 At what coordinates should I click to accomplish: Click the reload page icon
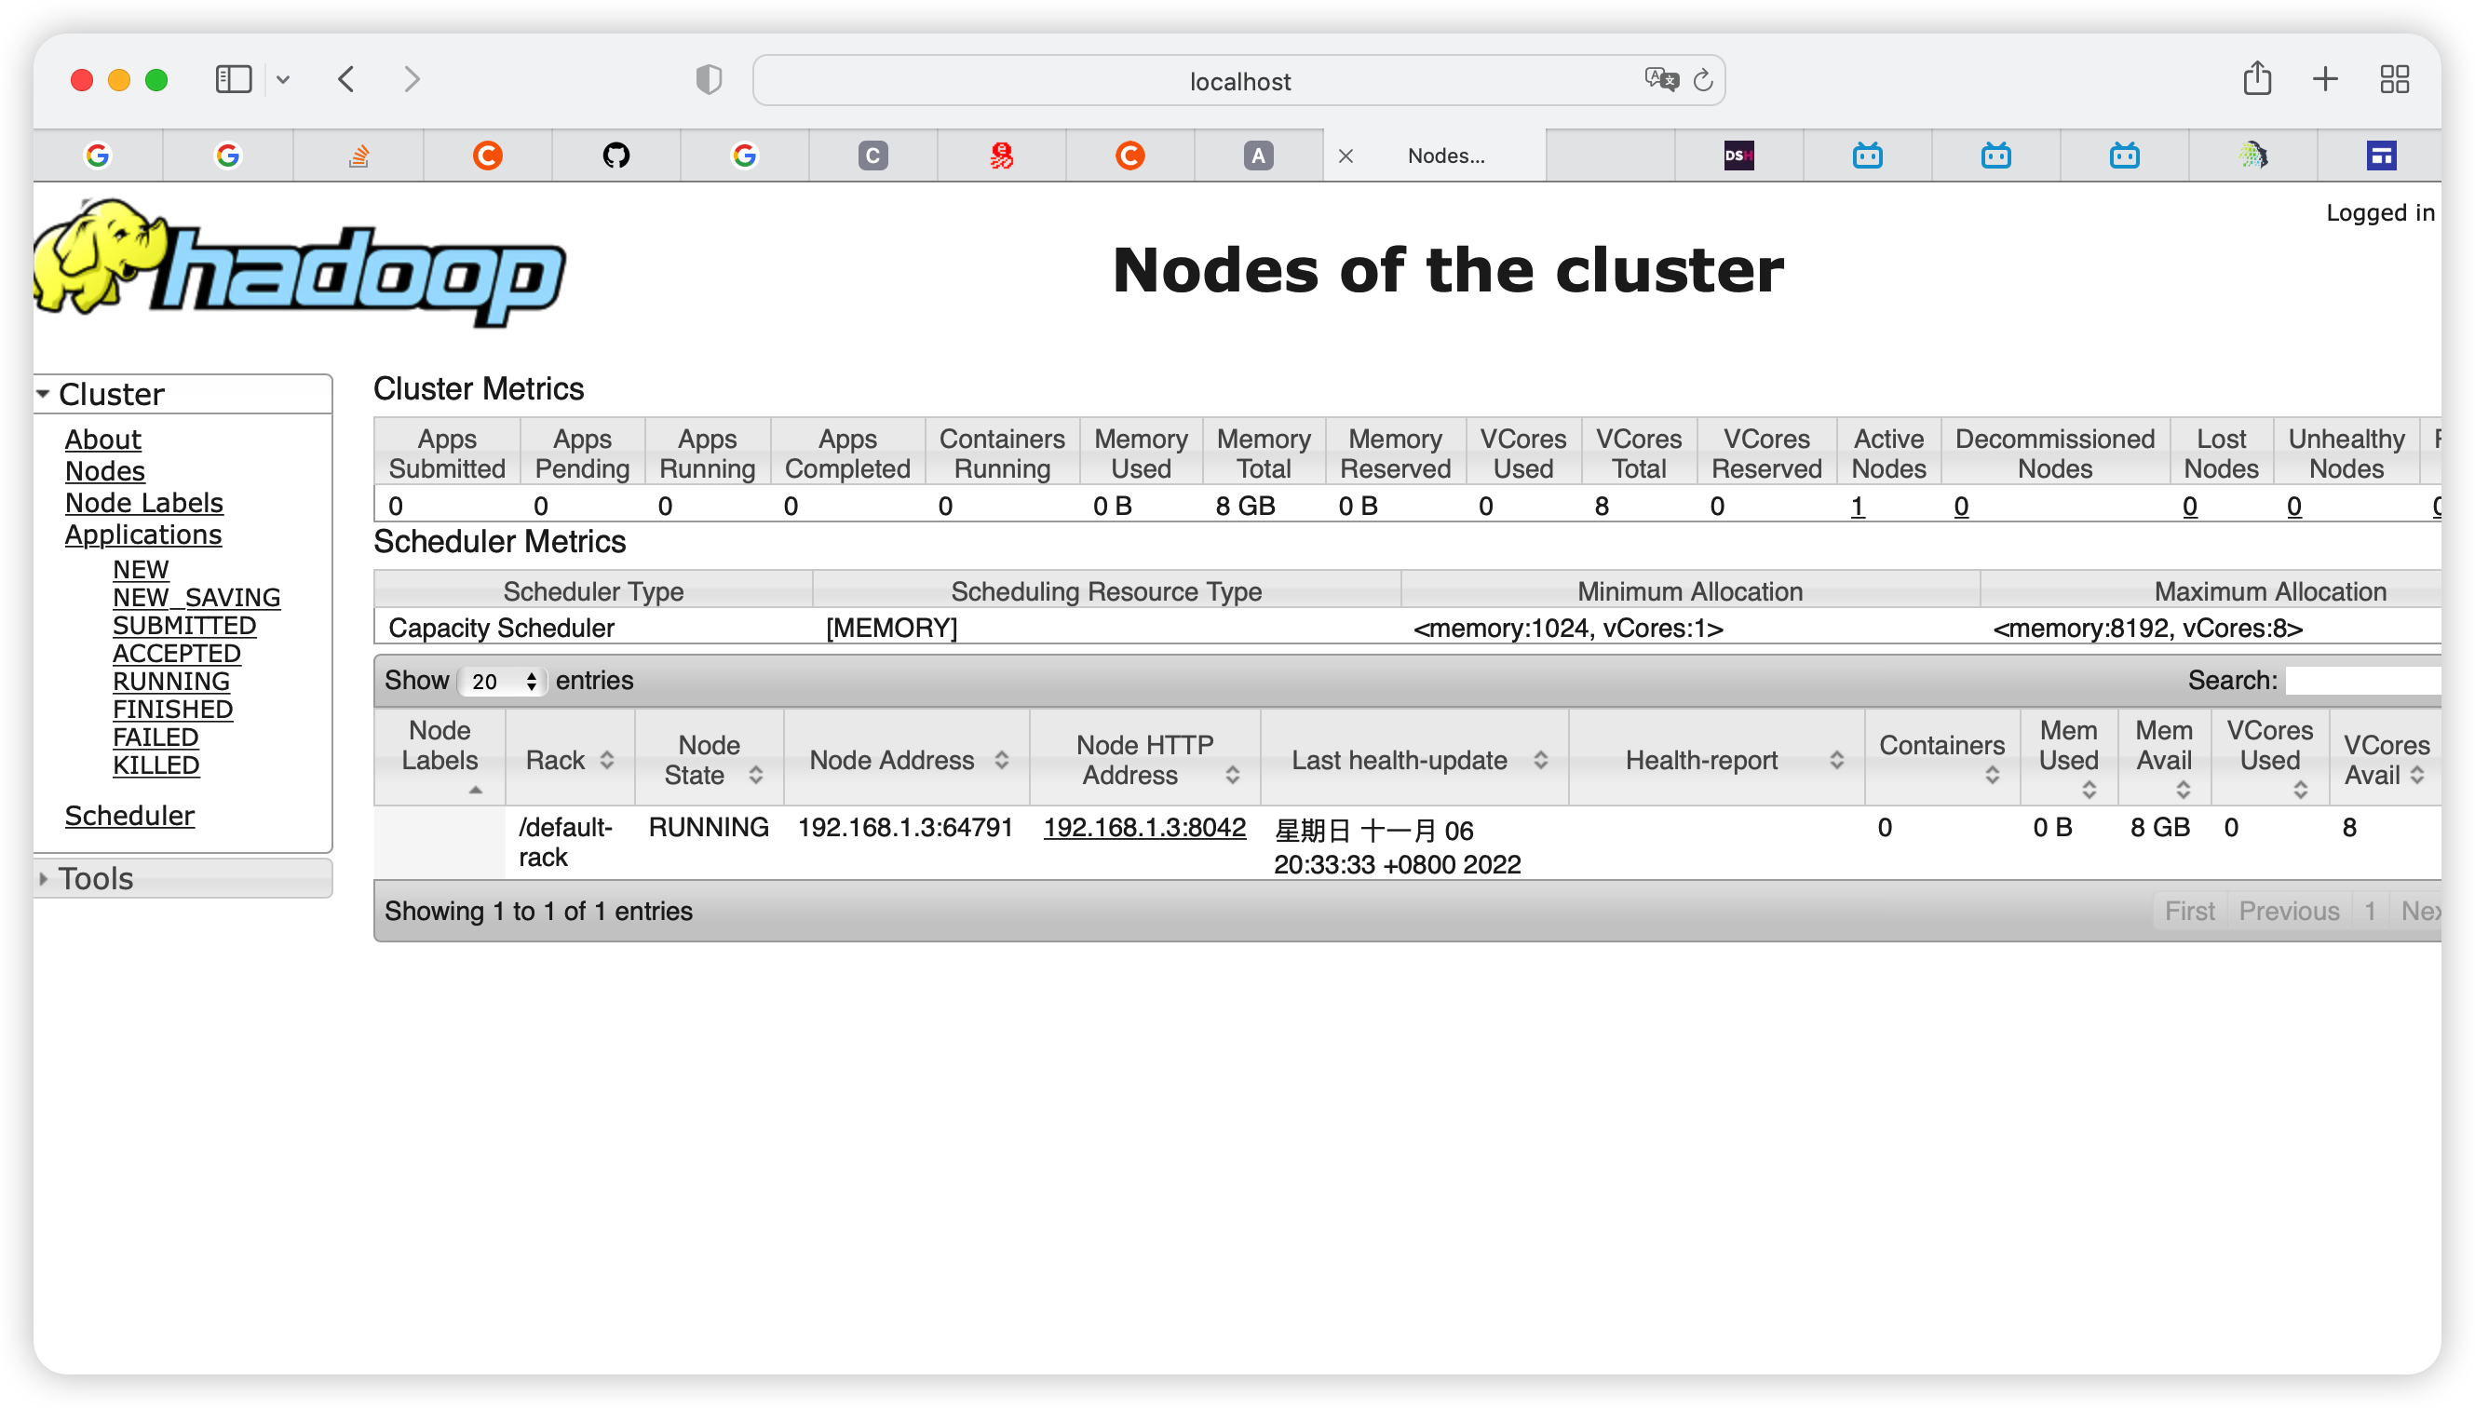click(x=1702, y=80)
